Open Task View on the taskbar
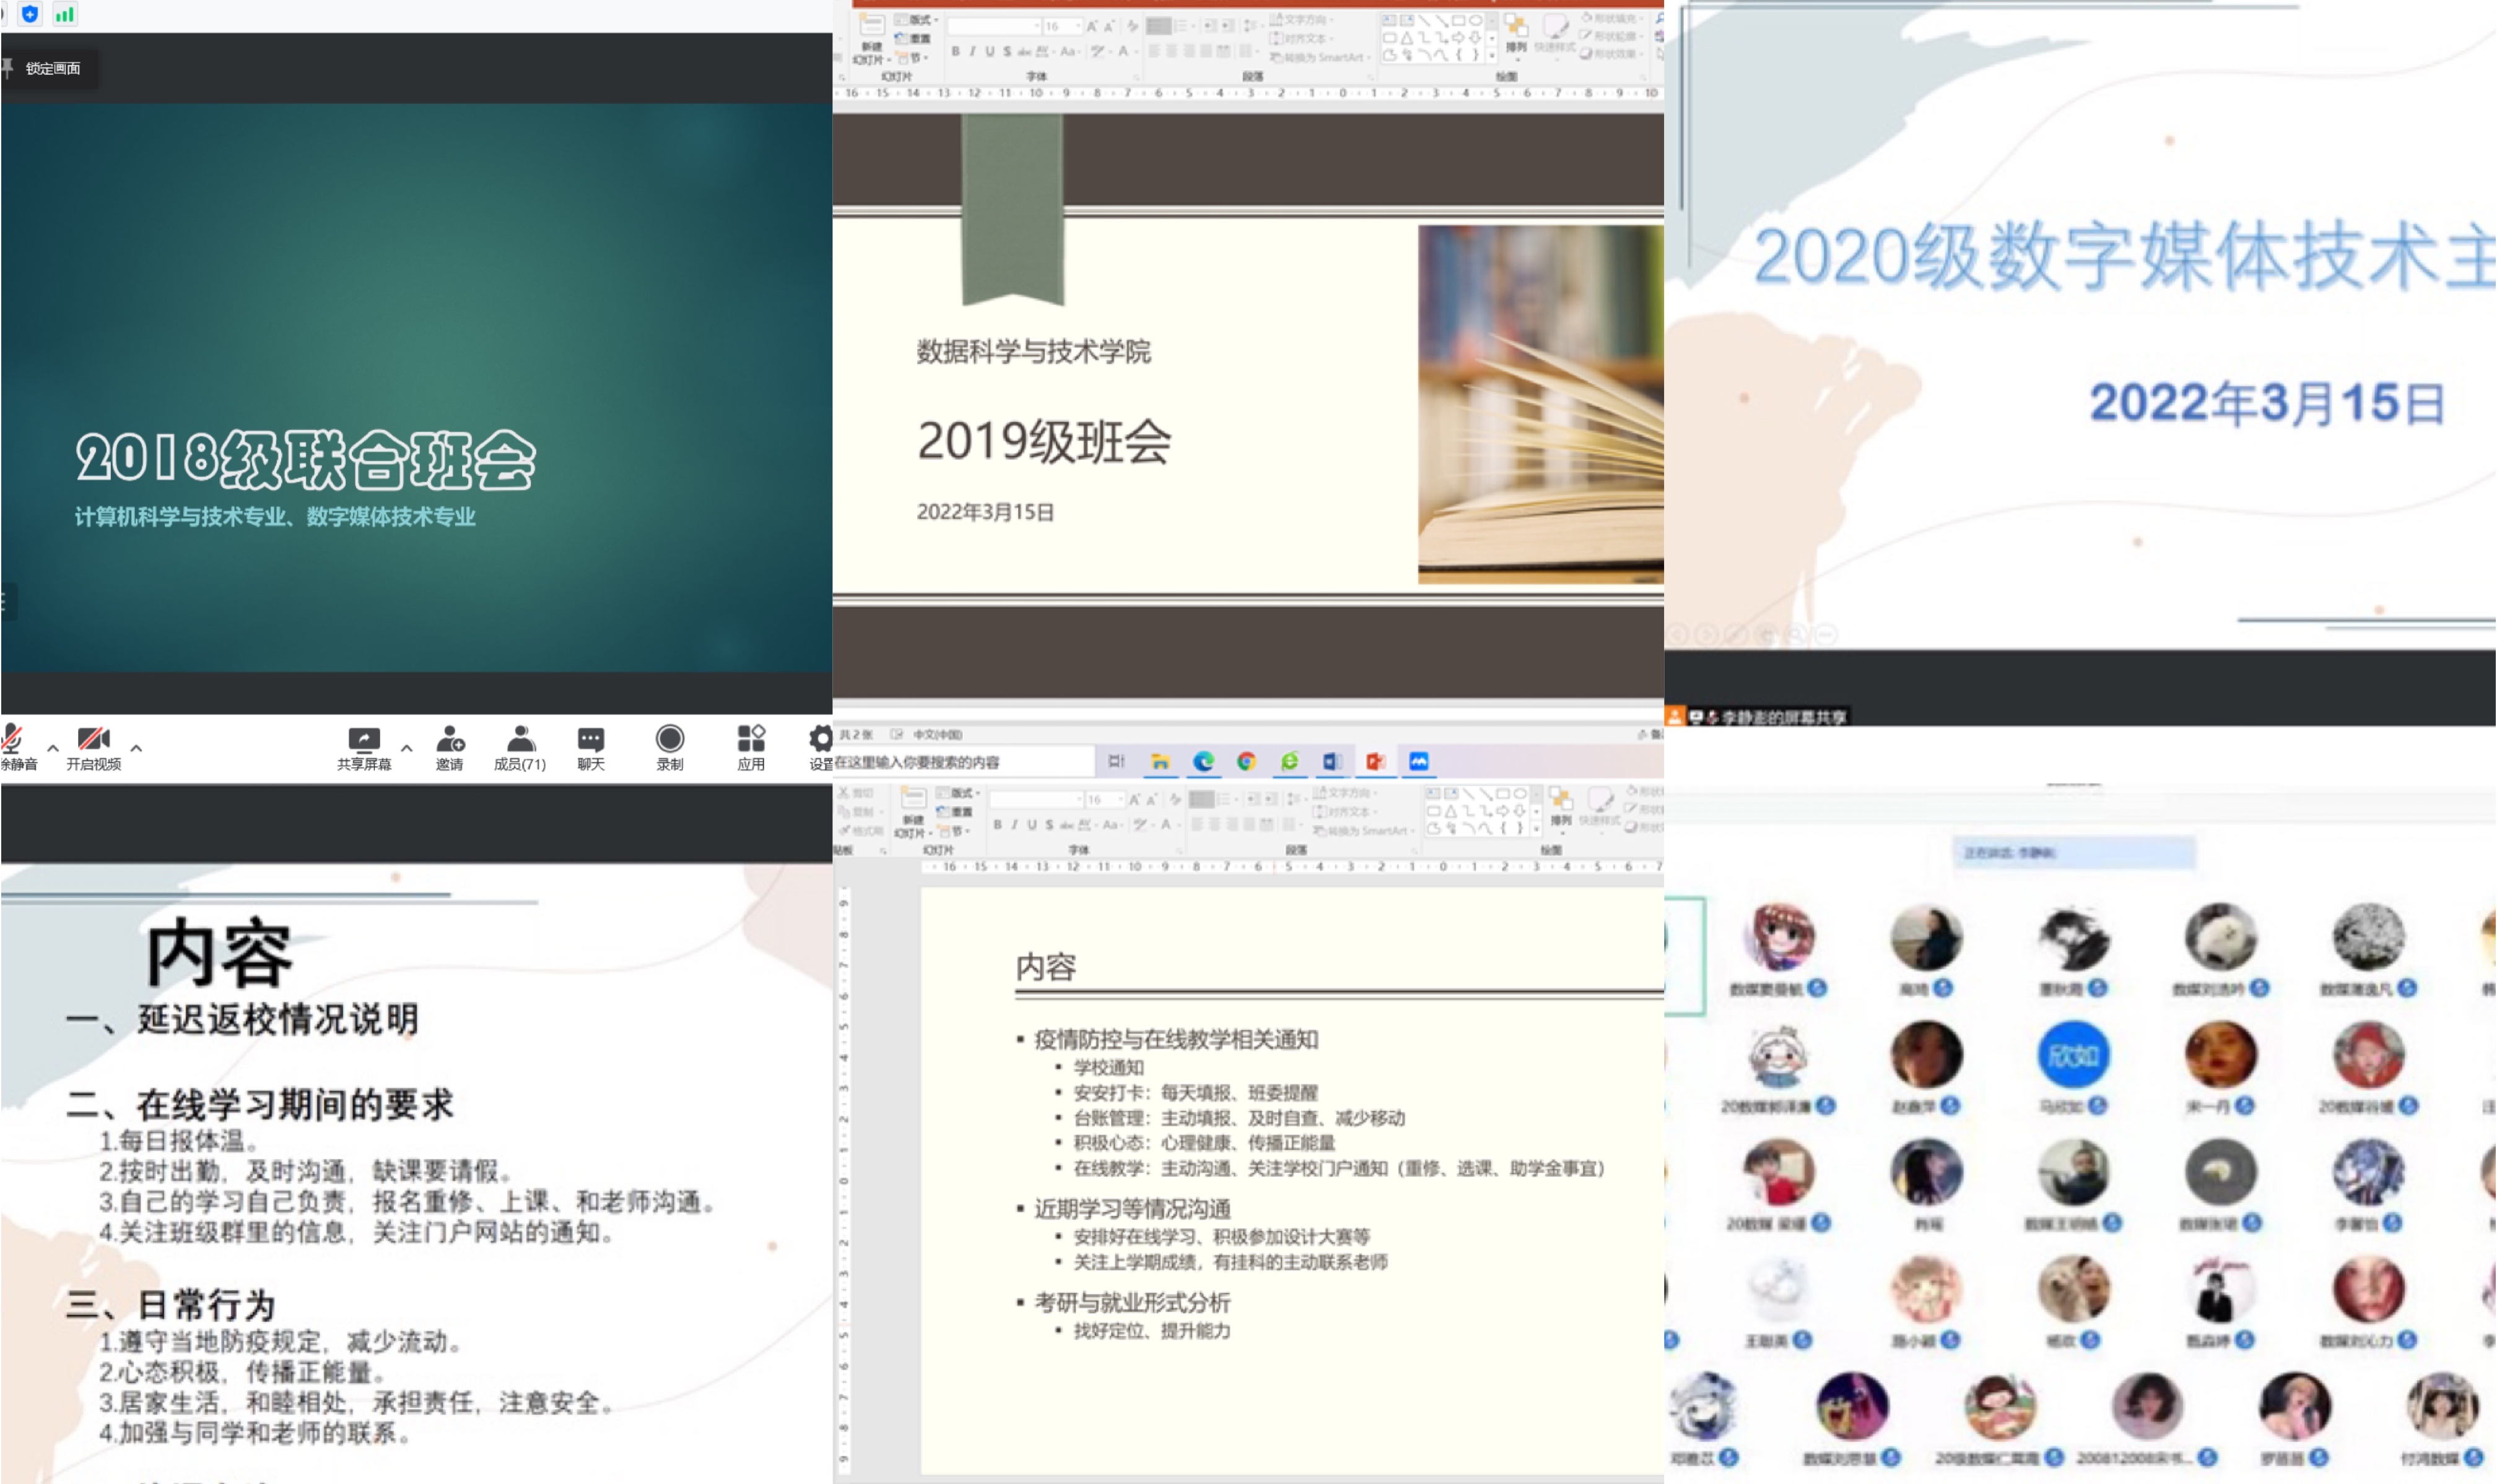2497x1484 pixels. click(1117, 762)
